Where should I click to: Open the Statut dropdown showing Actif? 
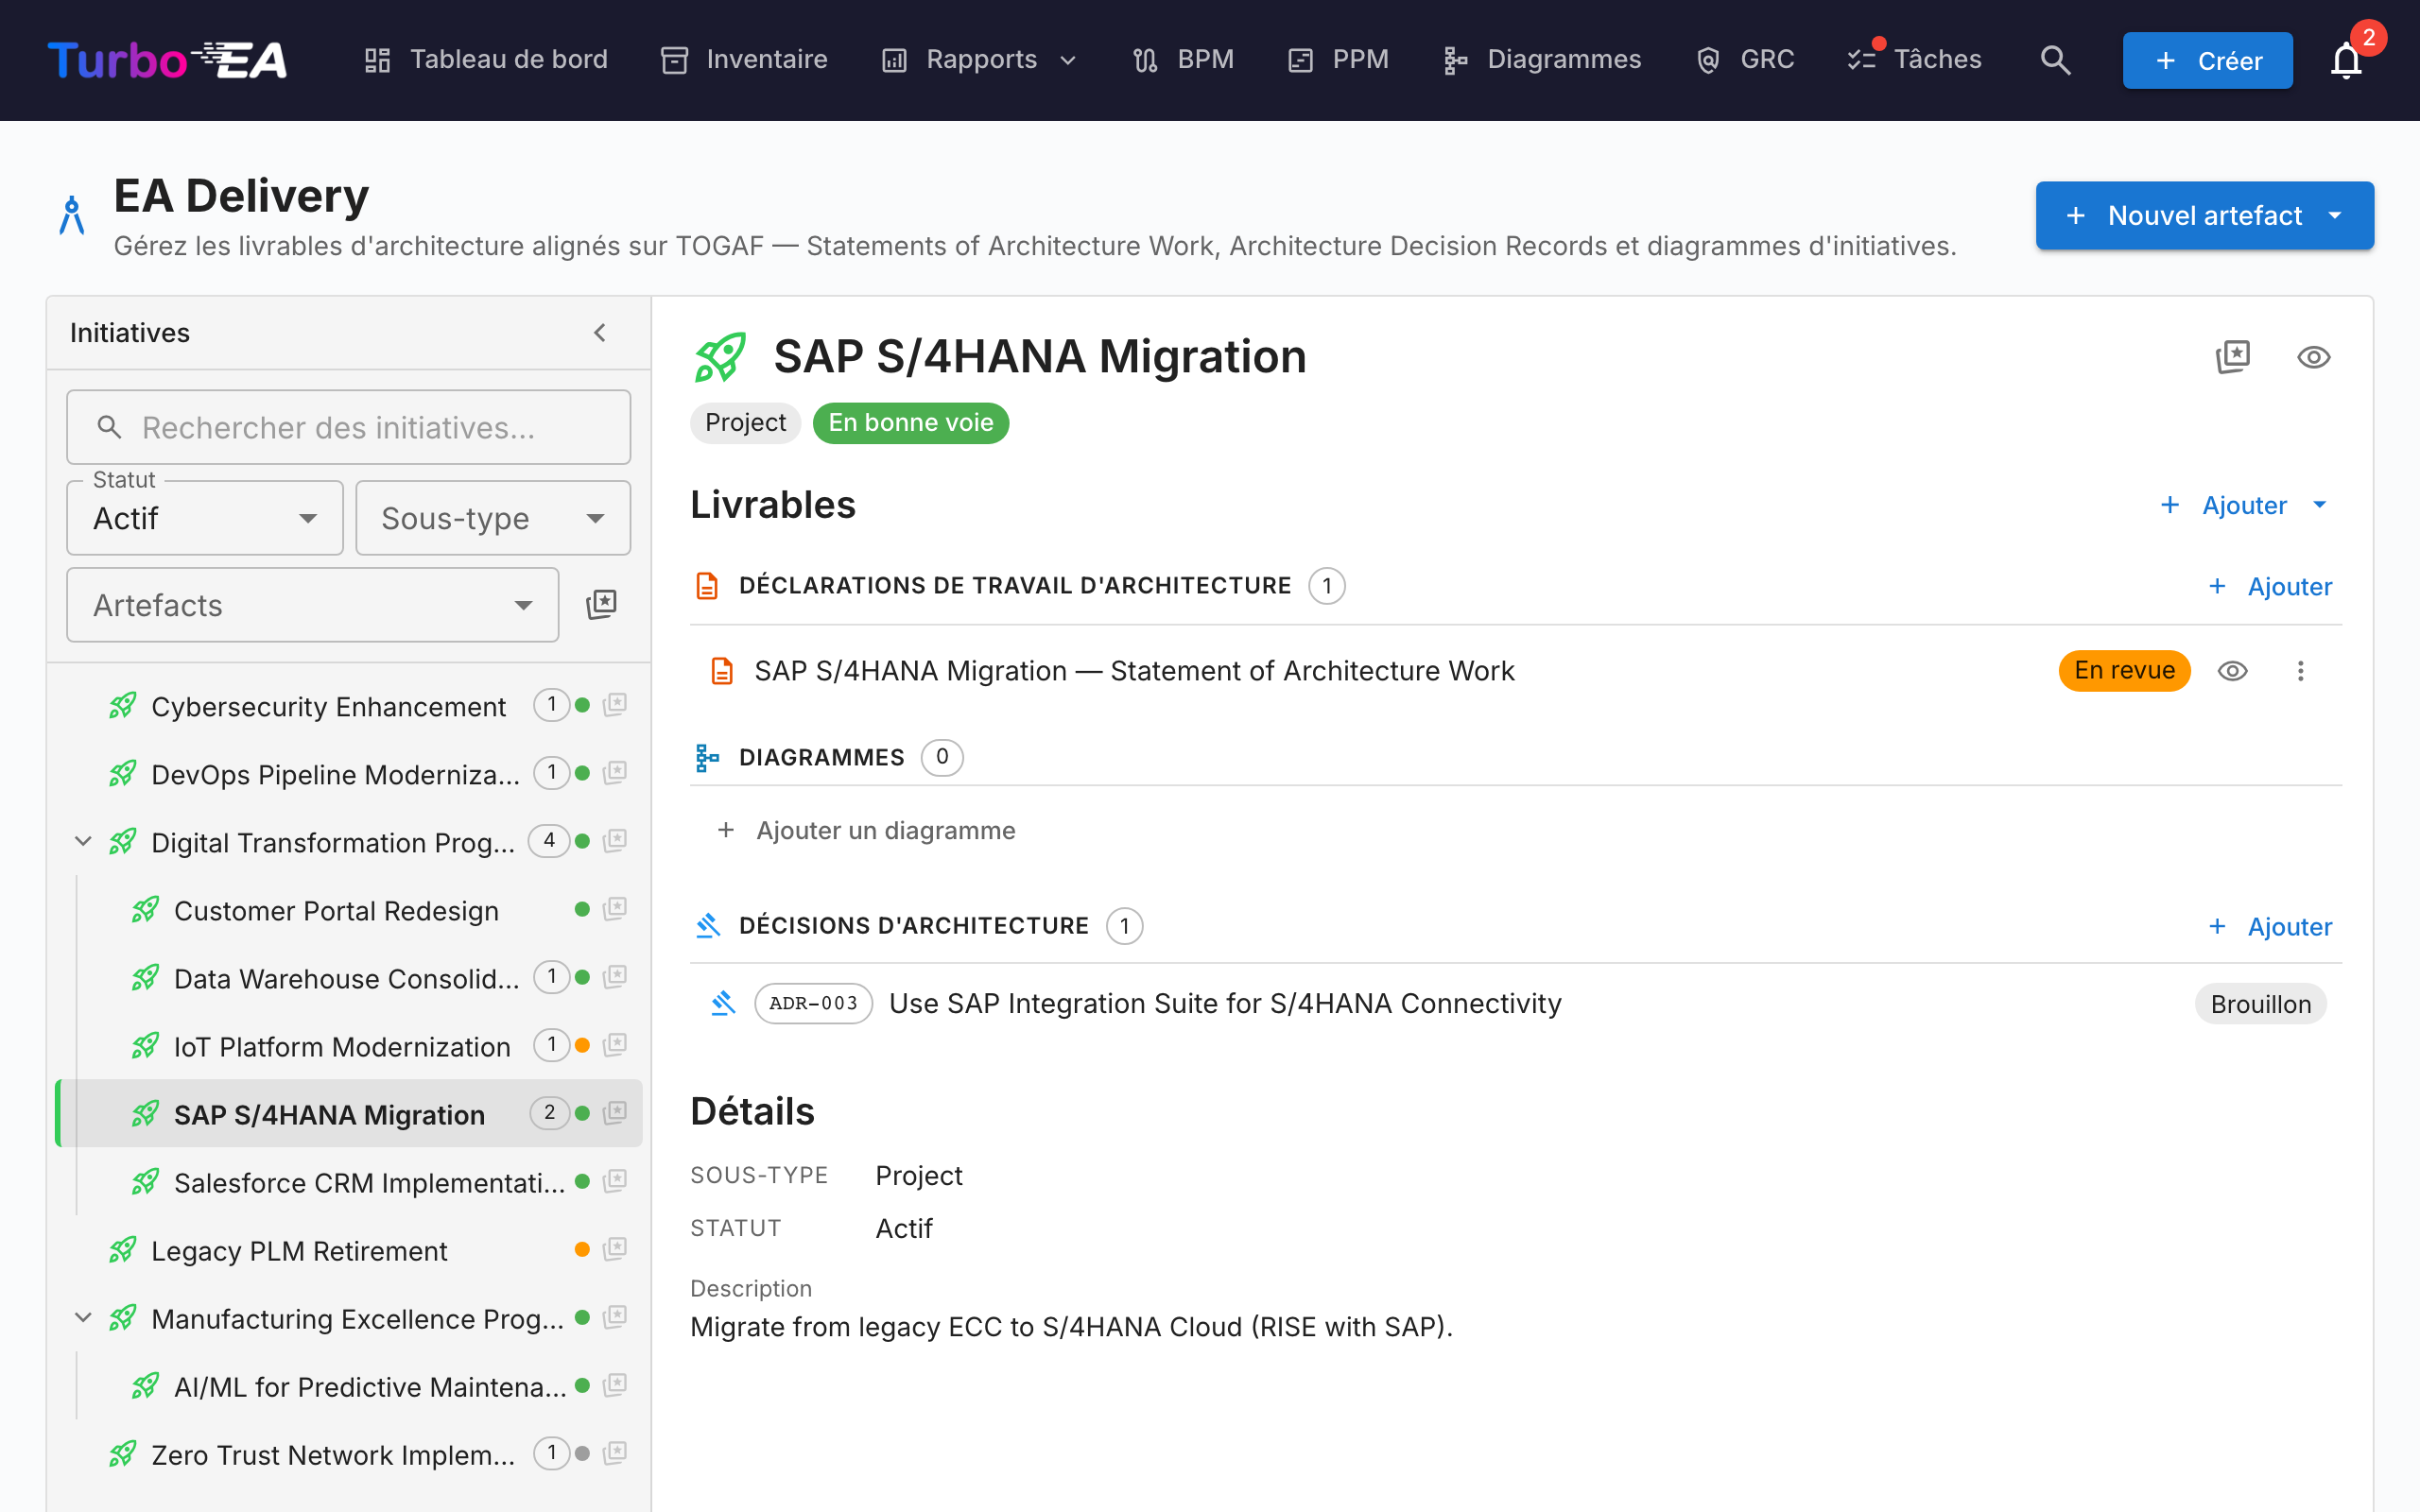point(205,518)
